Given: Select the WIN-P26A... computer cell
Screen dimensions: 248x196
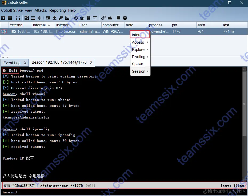Looking at the screenshot, I should [x=113, y=31].
